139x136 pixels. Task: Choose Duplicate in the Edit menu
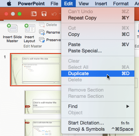pyautogui.click(x=98, y=73)
